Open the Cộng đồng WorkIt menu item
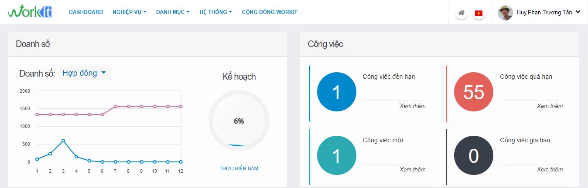The height and width of the screenshot is (188, 588). coord(270,12)
